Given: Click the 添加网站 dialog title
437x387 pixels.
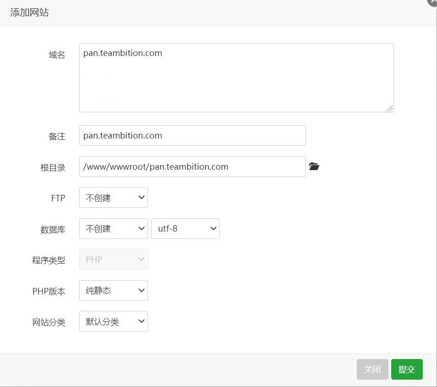Looking at the screenshot, I should (x=29, y=13).
